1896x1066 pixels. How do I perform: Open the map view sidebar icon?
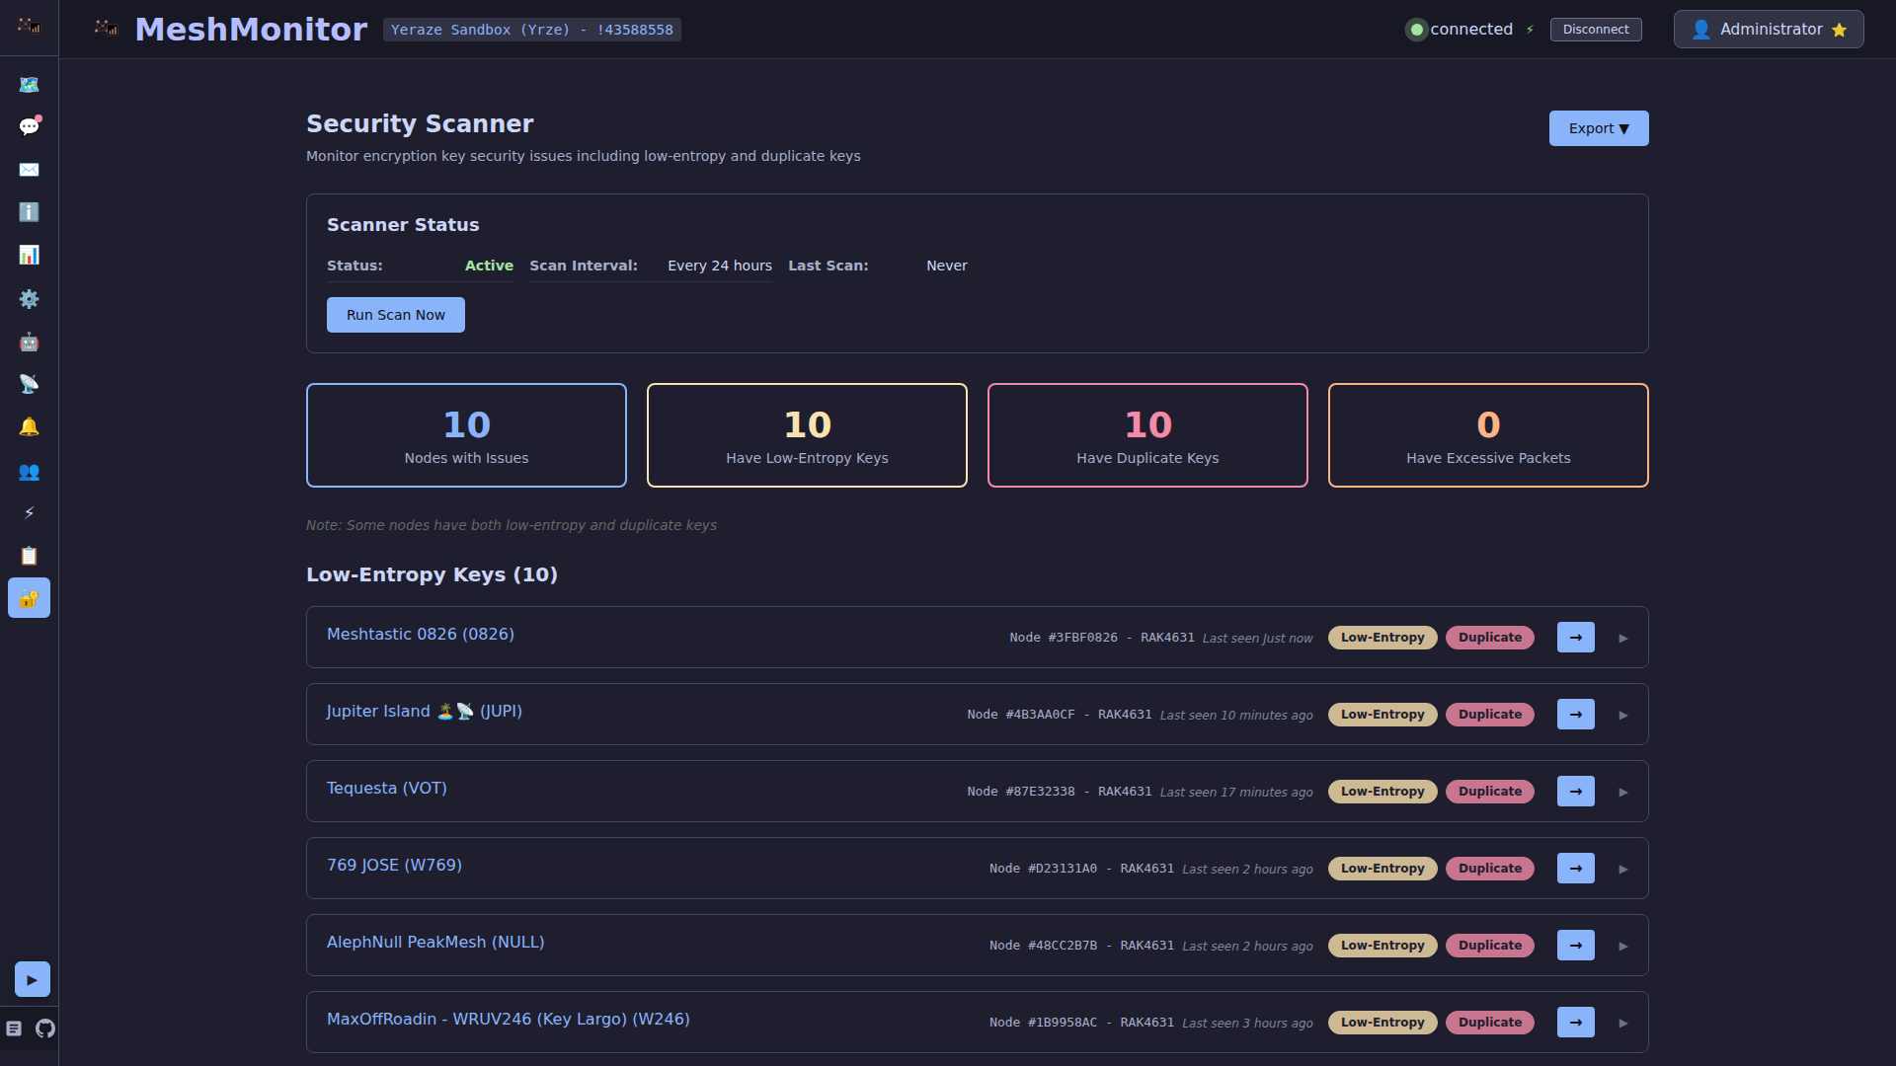[x=29, y=85]
